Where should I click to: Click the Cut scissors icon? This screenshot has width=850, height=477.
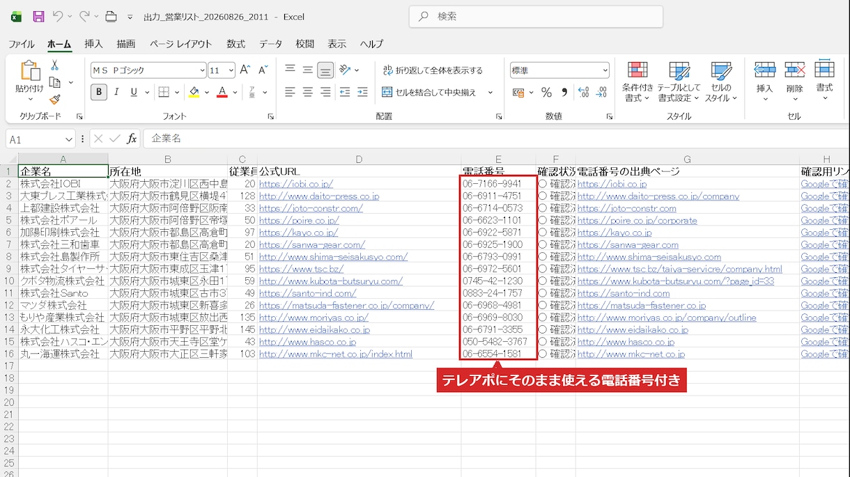click(54, 65)
